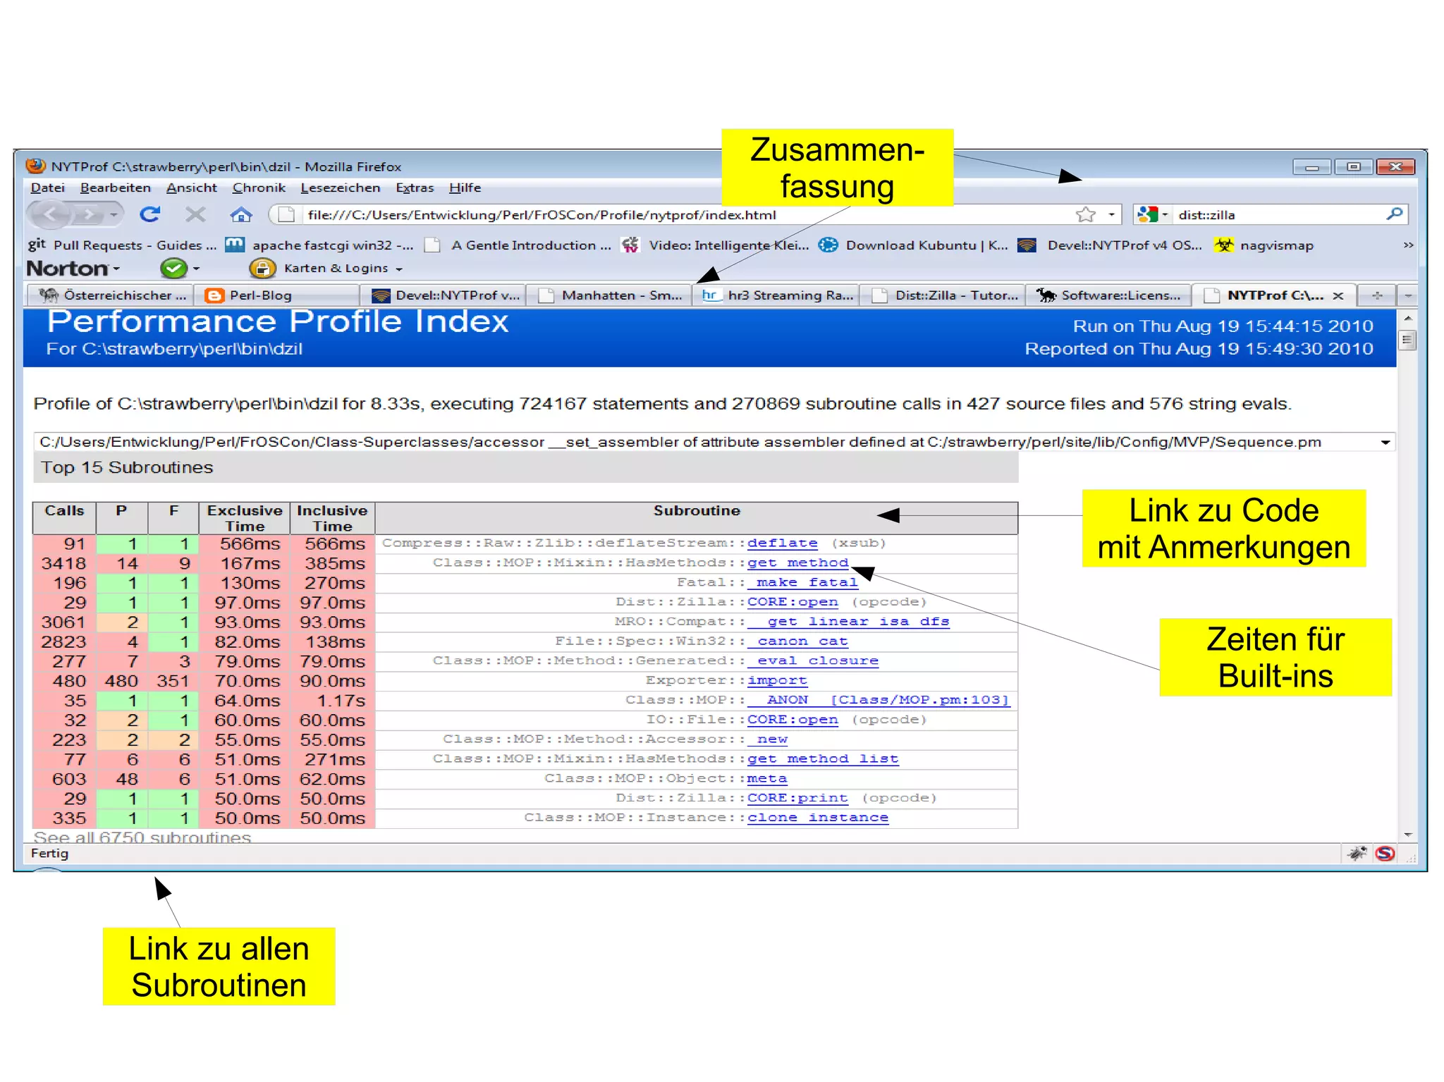This screenshot has height=1082, width=1444.
Task: Click the NoScript icon in status bar
Action: 1385,854
